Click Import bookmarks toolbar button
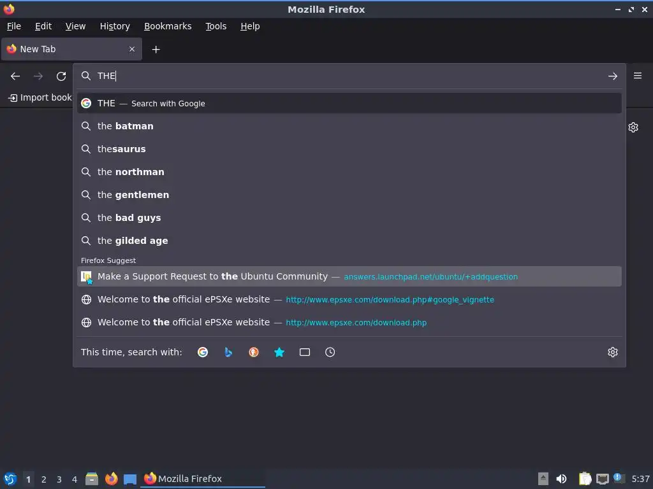The width and height of the screenshot is (653, 489). 40,97
